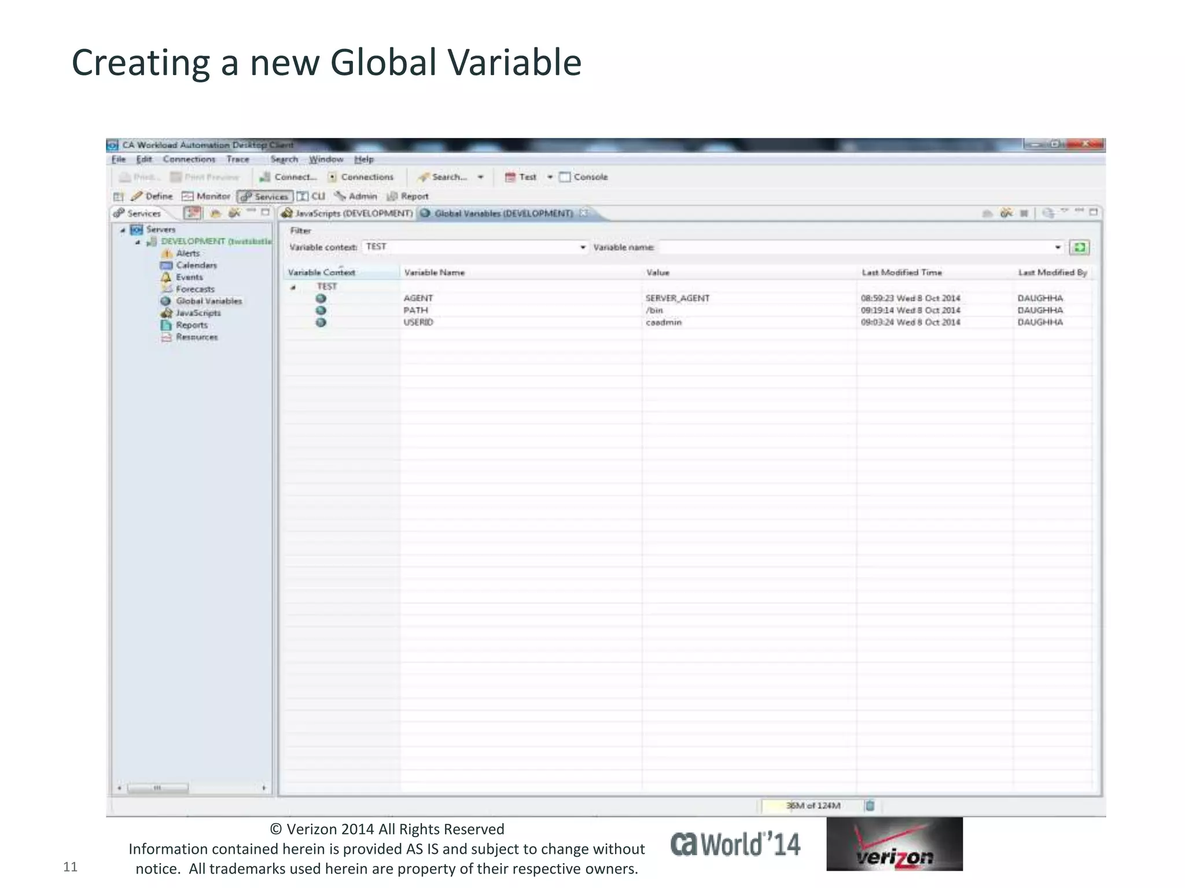Open the Help menu

pos(364,159)
